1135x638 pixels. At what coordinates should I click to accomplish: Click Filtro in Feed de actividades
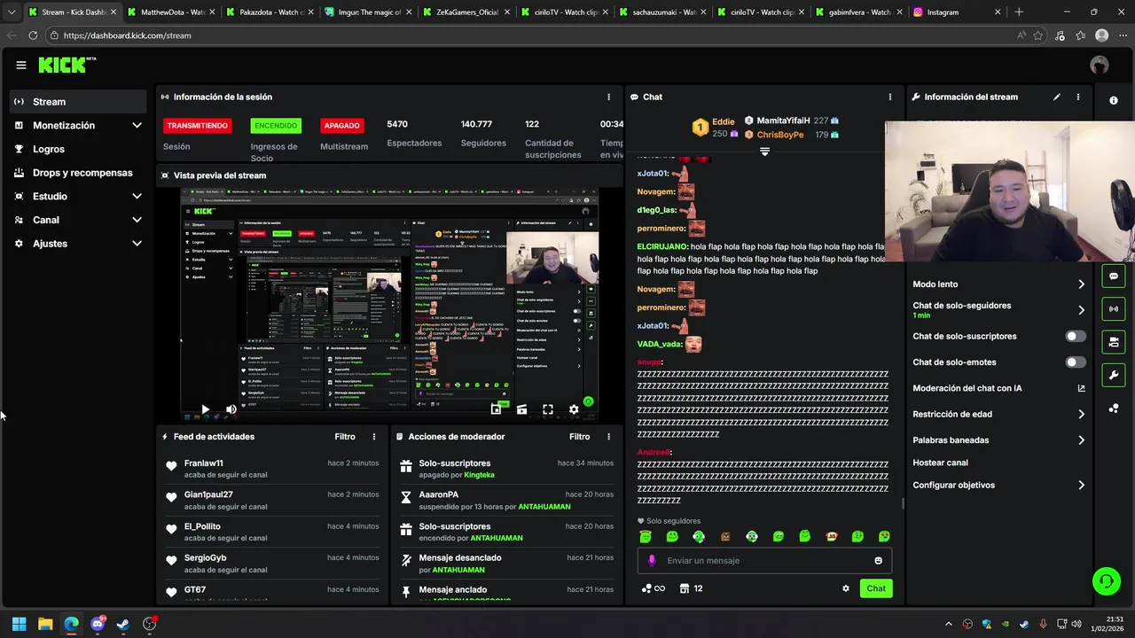345,437
